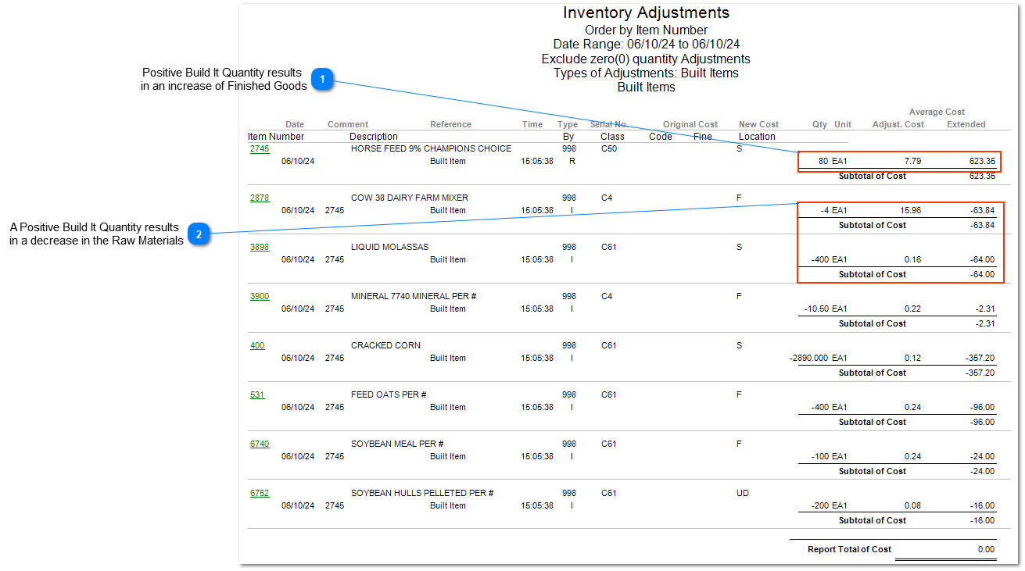Open item number 3898 link

point(260,247)
